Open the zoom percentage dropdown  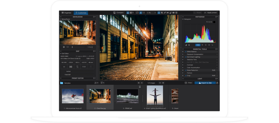(155, 13)
